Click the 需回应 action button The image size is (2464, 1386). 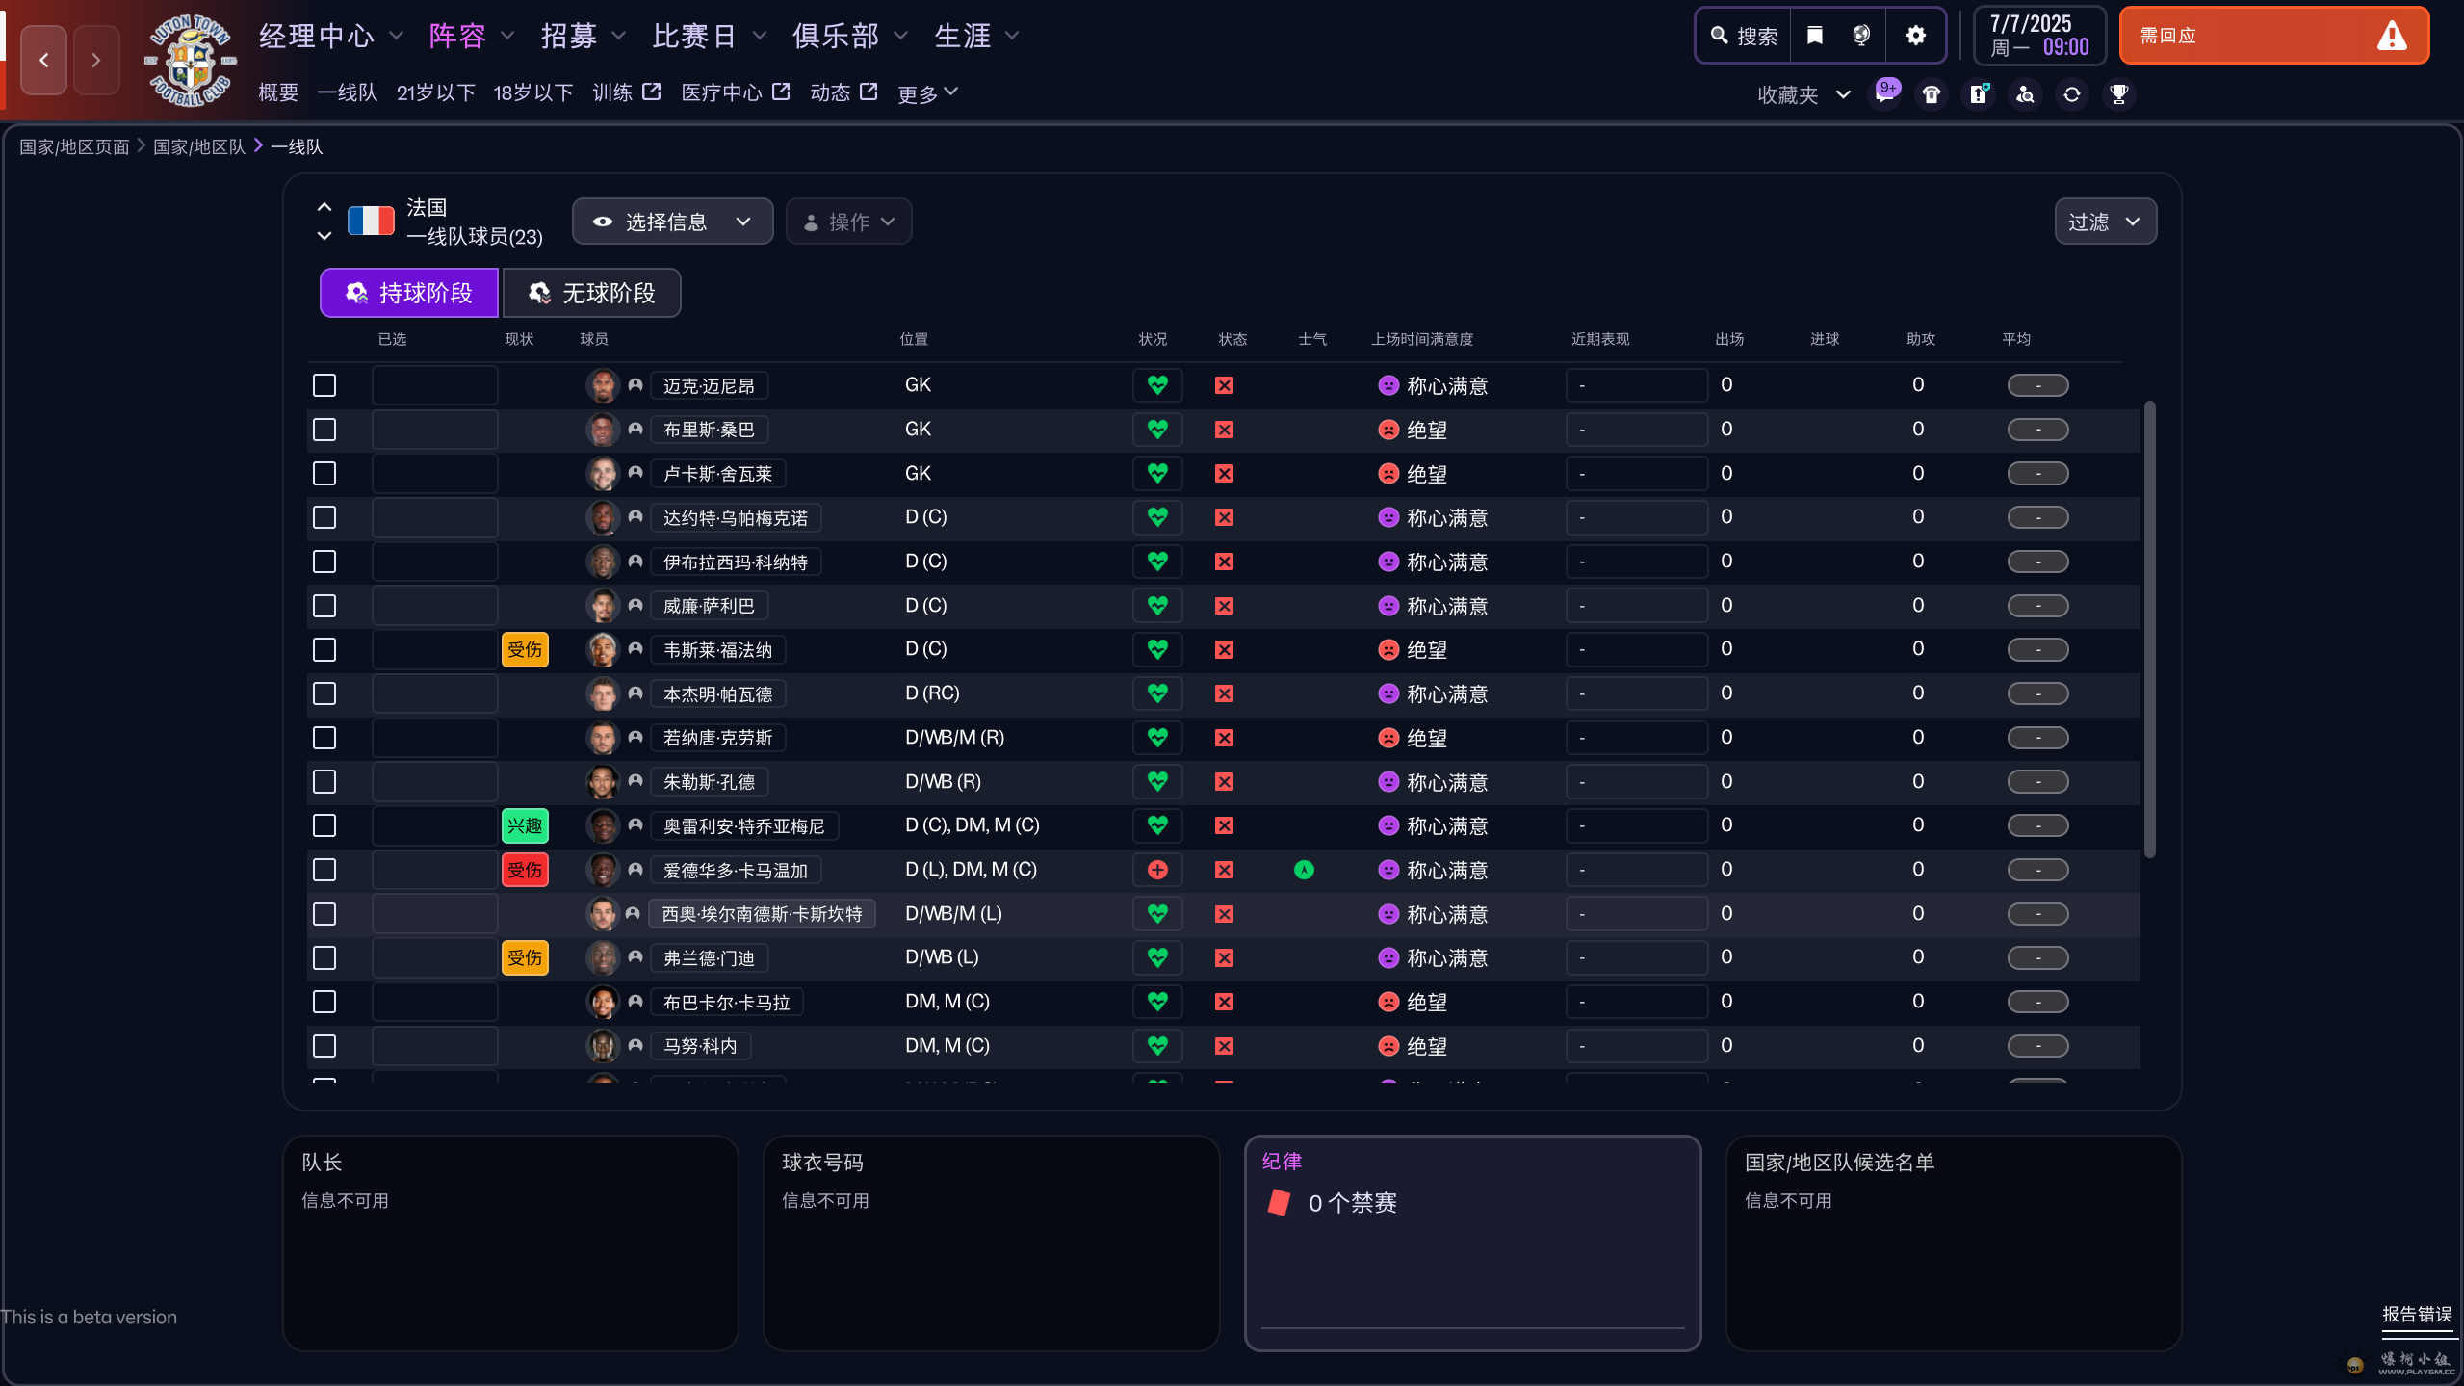[x=2273, y=36]
